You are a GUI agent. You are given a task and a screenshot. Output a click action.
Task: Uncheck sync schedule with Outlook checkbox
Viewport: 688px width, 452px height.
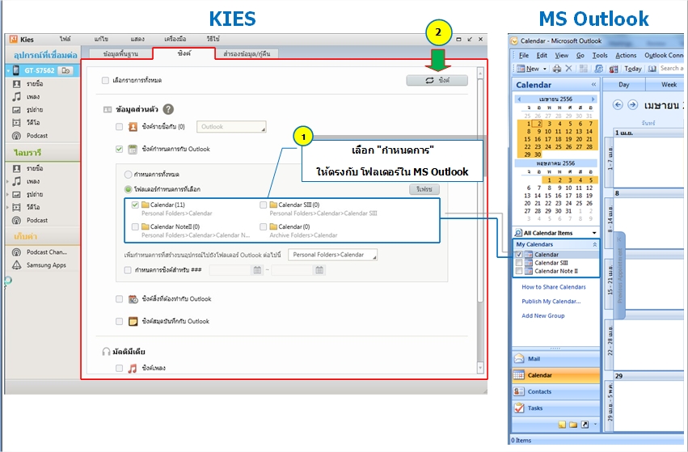point(120,150)
